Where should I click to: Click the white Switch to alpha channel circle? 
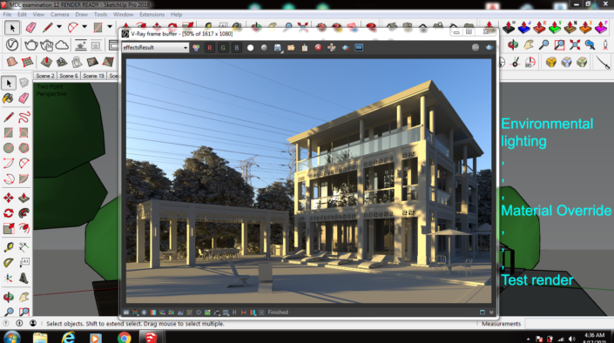[250, 48]
